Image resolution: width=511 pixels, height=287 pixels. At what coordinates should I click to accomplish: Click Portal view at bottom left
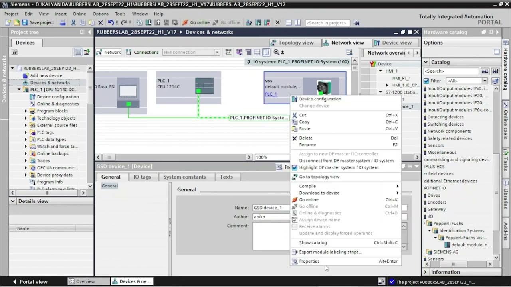(30, 282)
